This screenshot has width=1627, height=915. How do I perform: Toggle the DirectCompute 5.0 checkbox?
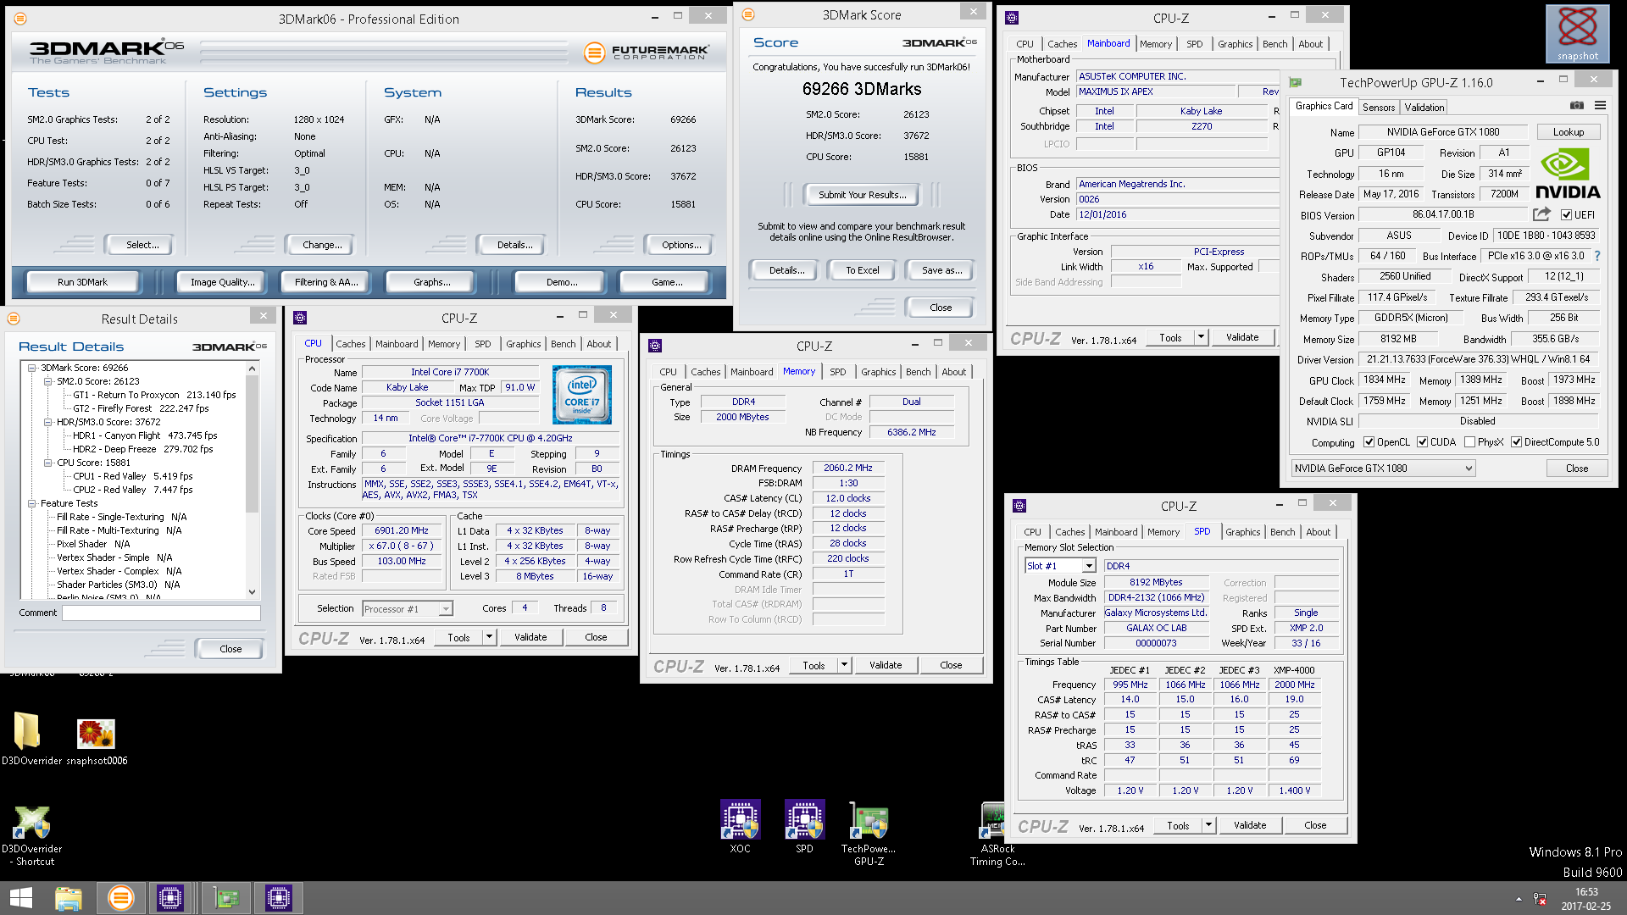coord(1517,442)
